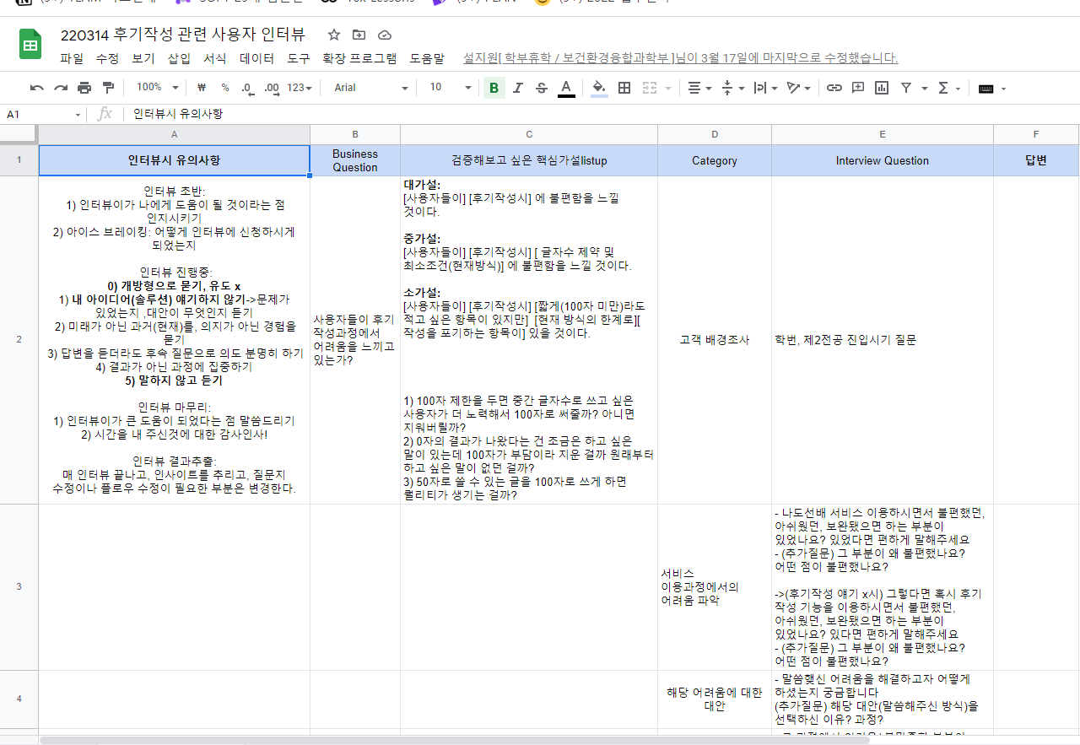
Task: Toggle italic formatting
Action: point(518,88)
